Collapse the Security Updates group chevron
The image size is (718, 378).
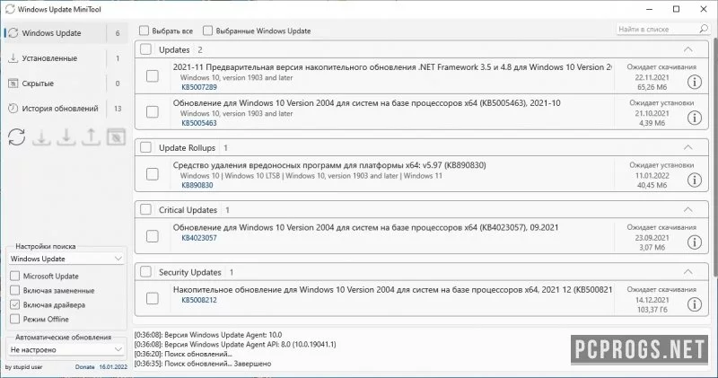click(687, 272)
